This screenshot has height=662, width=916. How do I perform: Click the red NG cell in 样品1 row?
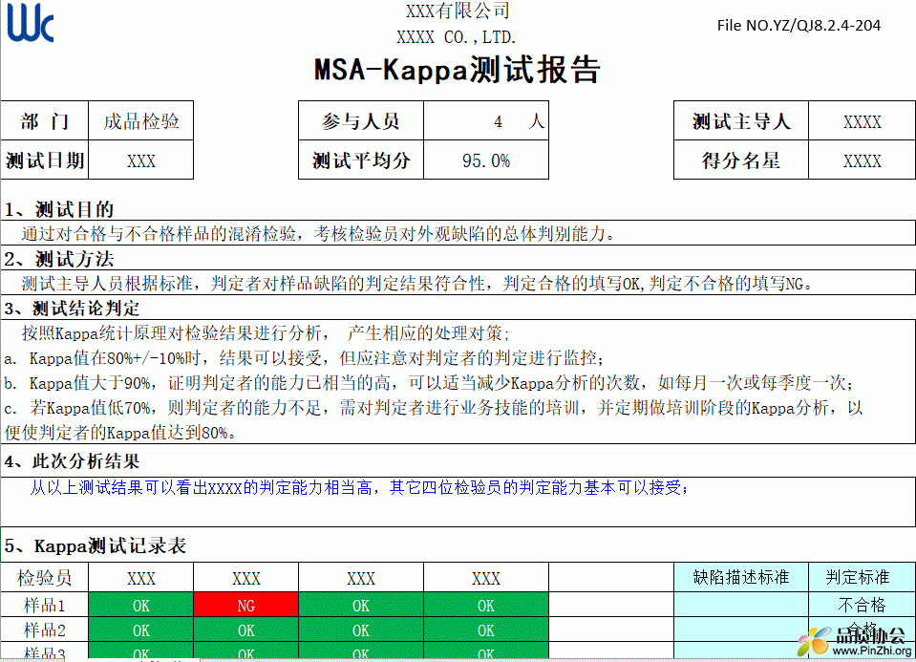pos(245,605)
